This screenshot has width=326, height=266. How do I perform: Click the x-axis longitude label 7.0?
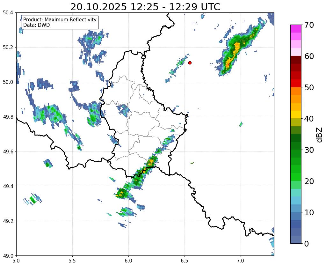pos(241,261)
